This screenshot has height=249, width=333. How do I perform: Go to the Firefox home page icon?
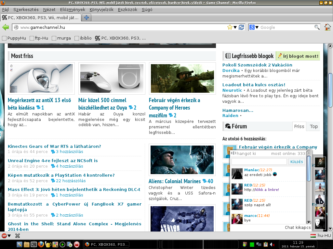(x=327, y=27)
